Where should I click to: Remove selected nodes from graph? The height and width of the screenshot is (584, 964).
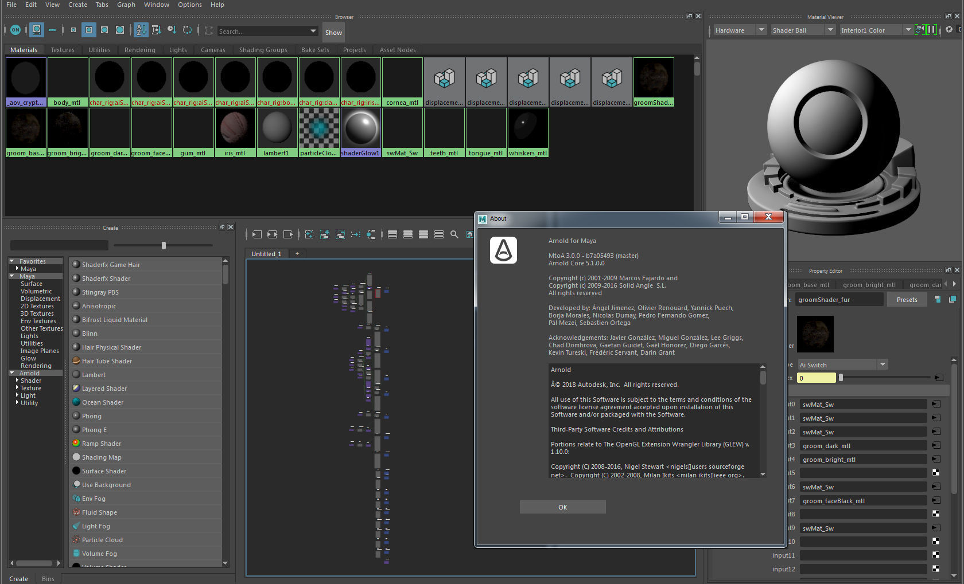(340, 234)
